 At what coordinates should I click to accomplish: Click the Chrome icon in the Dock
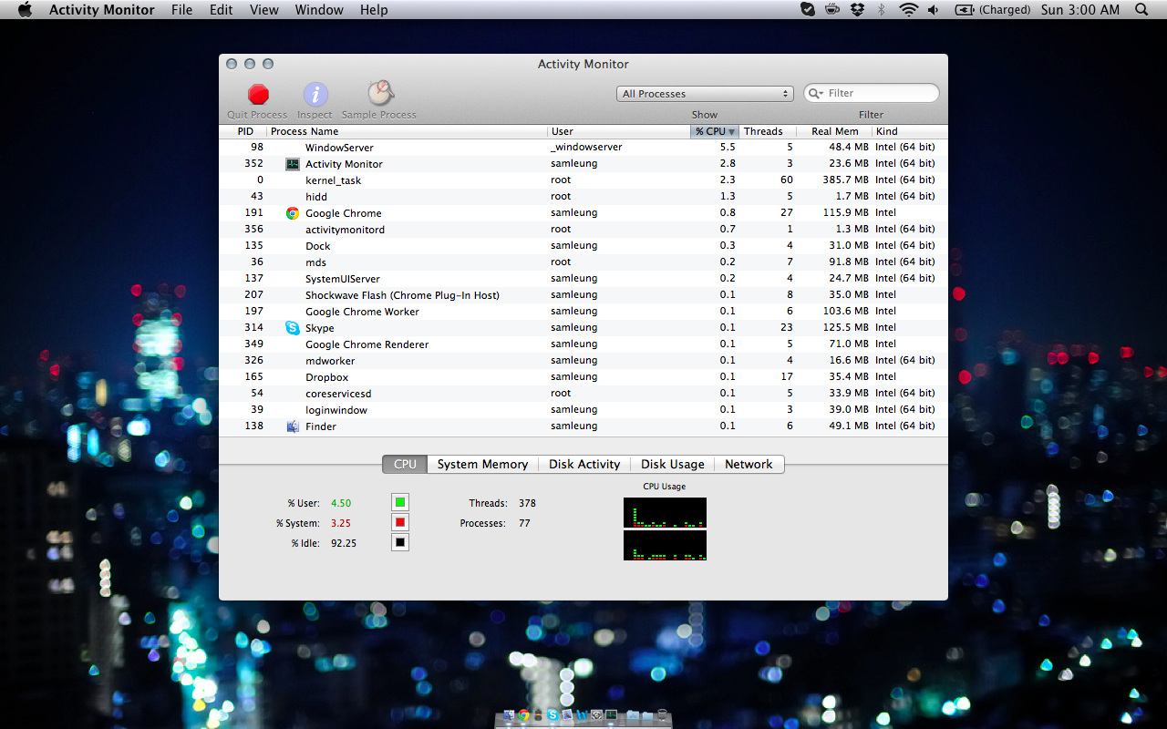click(523, 715)
